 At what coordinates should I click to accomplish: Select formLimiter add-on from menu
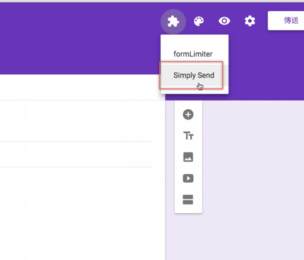click(195, 54)
